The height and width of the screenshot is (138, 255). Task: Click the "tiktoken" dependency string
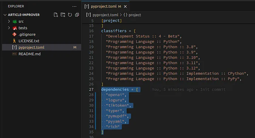click(x=117, y=105)
